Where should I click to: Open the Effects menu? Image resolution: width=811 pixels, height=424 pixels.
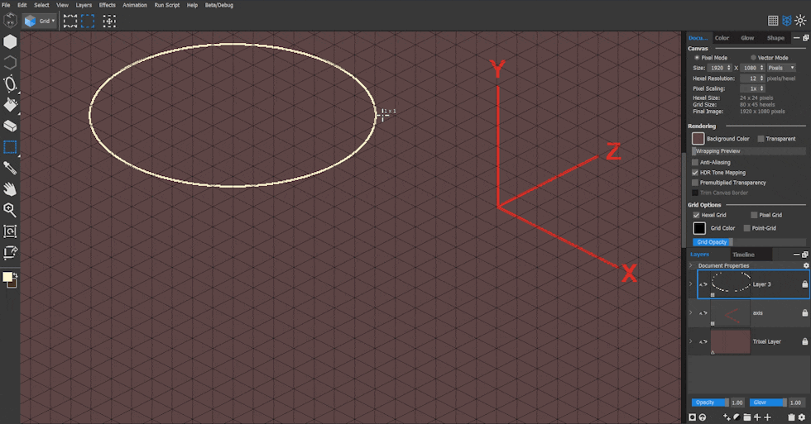108,5
